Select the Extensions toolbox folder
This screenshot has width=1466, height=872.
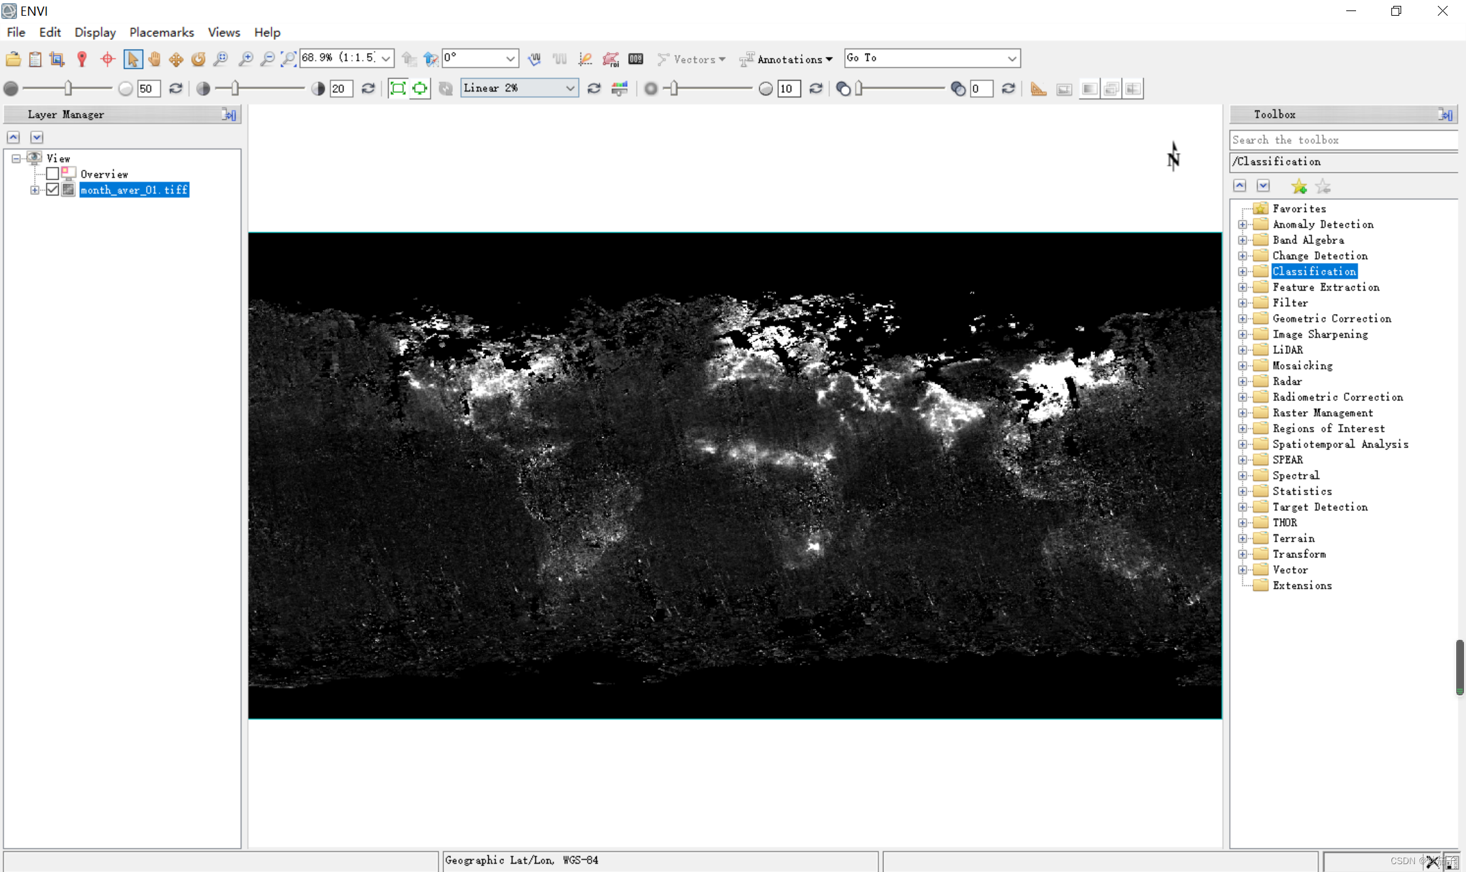pyautogui.click(x=1302, y=585)
